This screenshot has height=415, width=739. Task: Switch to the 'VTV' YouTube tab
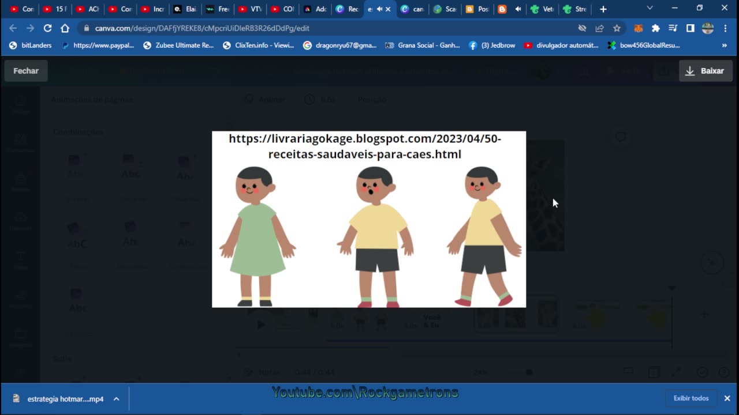coord(250,9)
